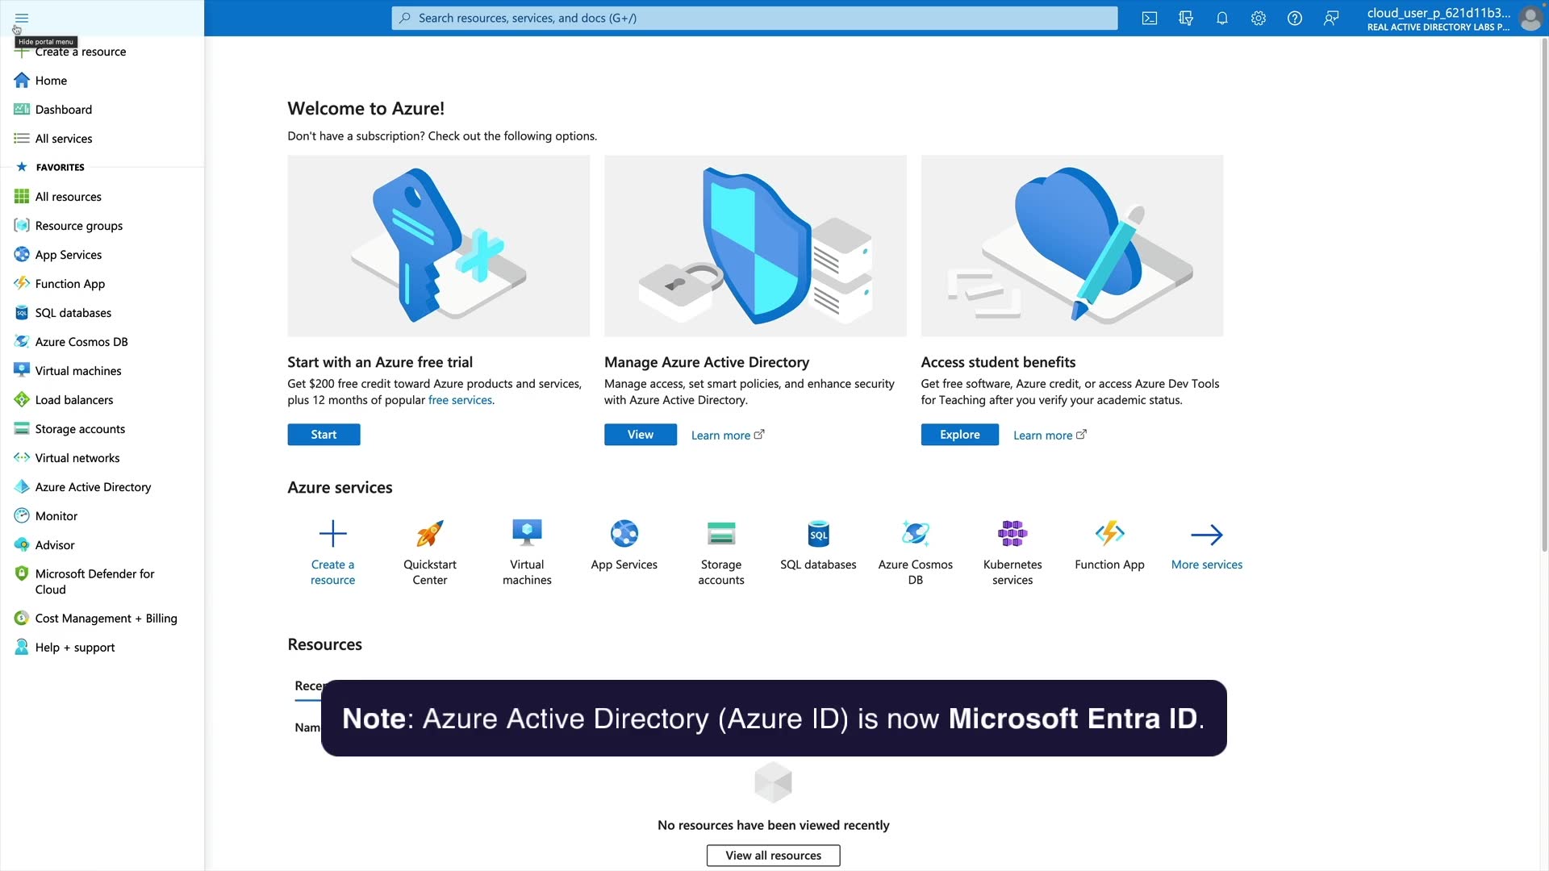
Task: Open Quickstart Center rocket icon
Action: pos(430,534)
